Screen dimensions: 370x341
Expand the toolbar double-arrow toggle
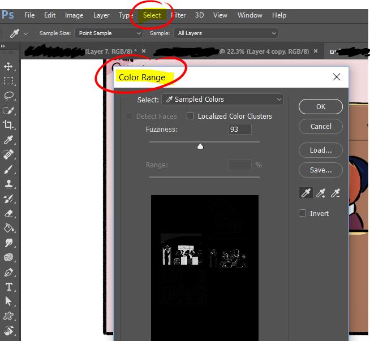click(x=3, y=46)
